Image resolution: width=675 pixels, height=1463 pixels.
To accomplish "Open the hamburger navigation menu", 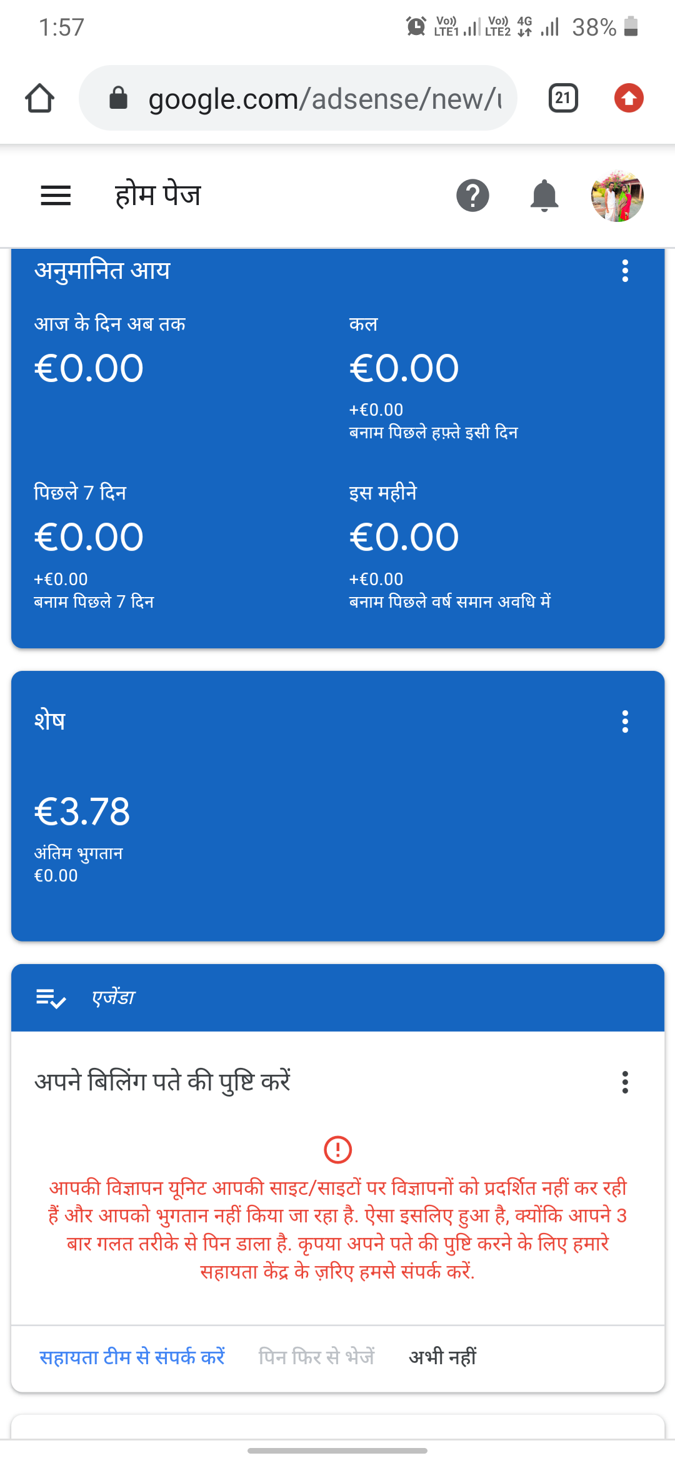I will (x=56, y=196).
